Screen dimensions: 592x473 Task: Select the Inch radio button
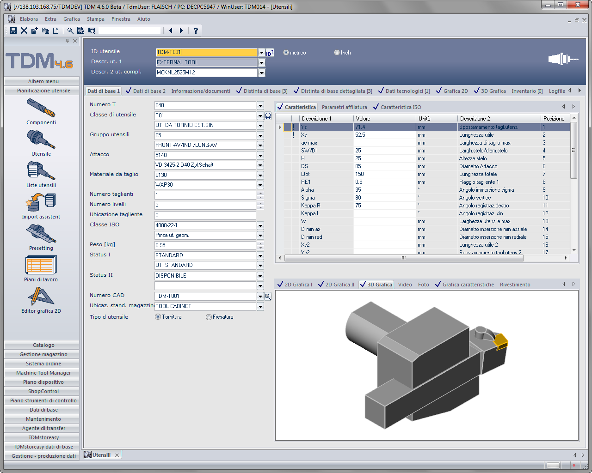coord(337,53)
